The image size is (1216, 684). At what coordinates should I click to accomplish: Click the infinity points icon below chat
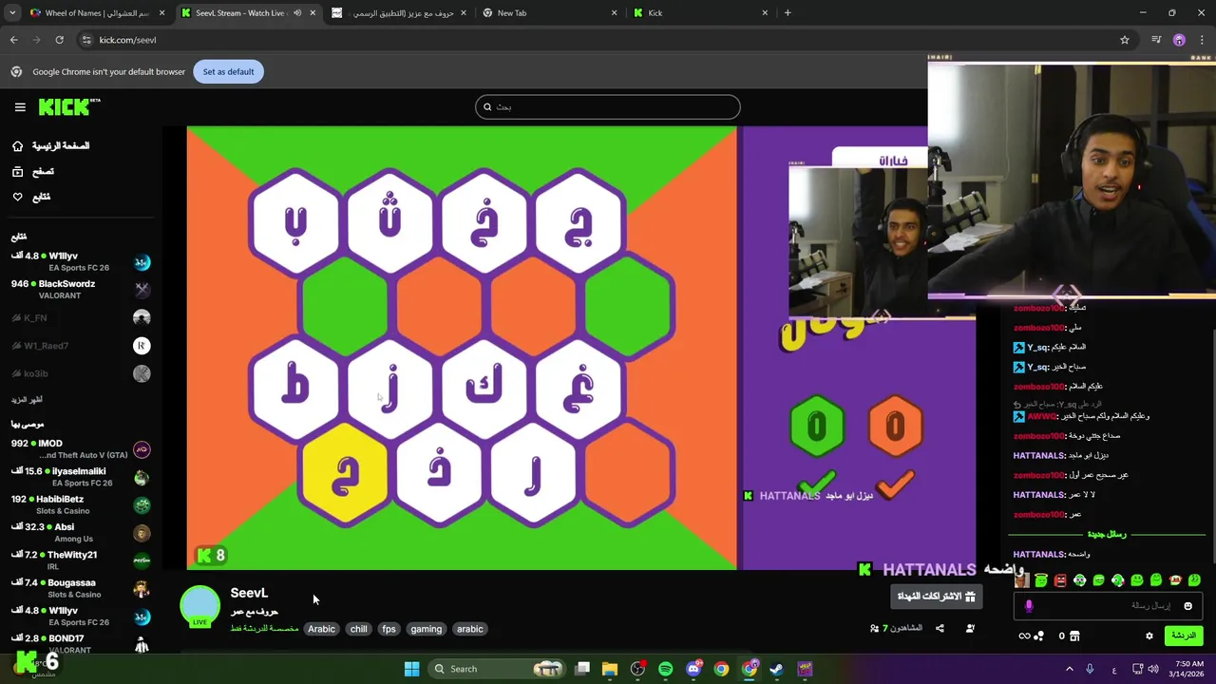[x=1024, y=636]
